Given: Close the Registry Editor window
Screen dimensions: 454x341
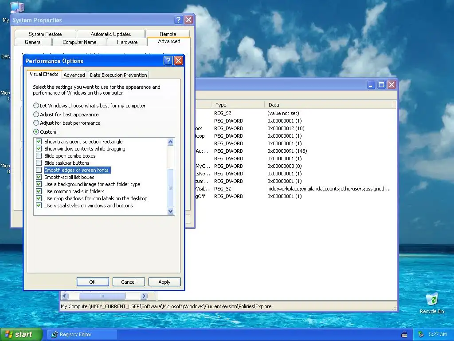Looking at the screenshot, I should [392, 85].
